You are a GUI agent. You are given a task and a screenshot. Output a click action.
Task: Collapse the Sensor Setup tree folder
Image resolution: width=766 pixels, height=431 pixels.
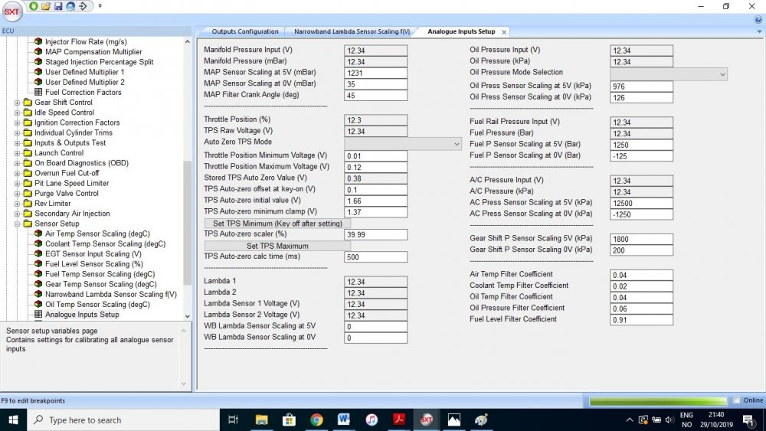(x=18, y=224)
